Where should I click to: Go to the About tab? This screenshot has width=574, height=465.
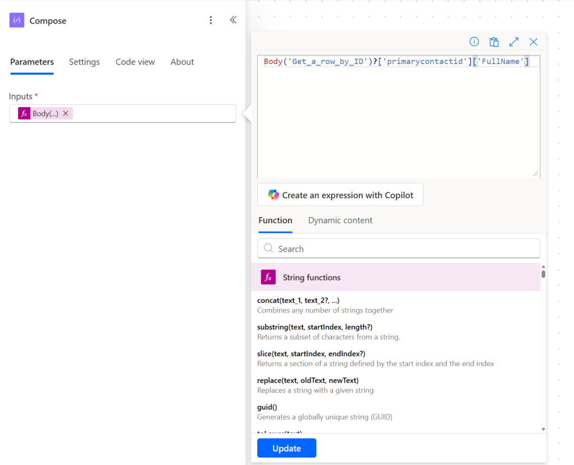(182, 62)
